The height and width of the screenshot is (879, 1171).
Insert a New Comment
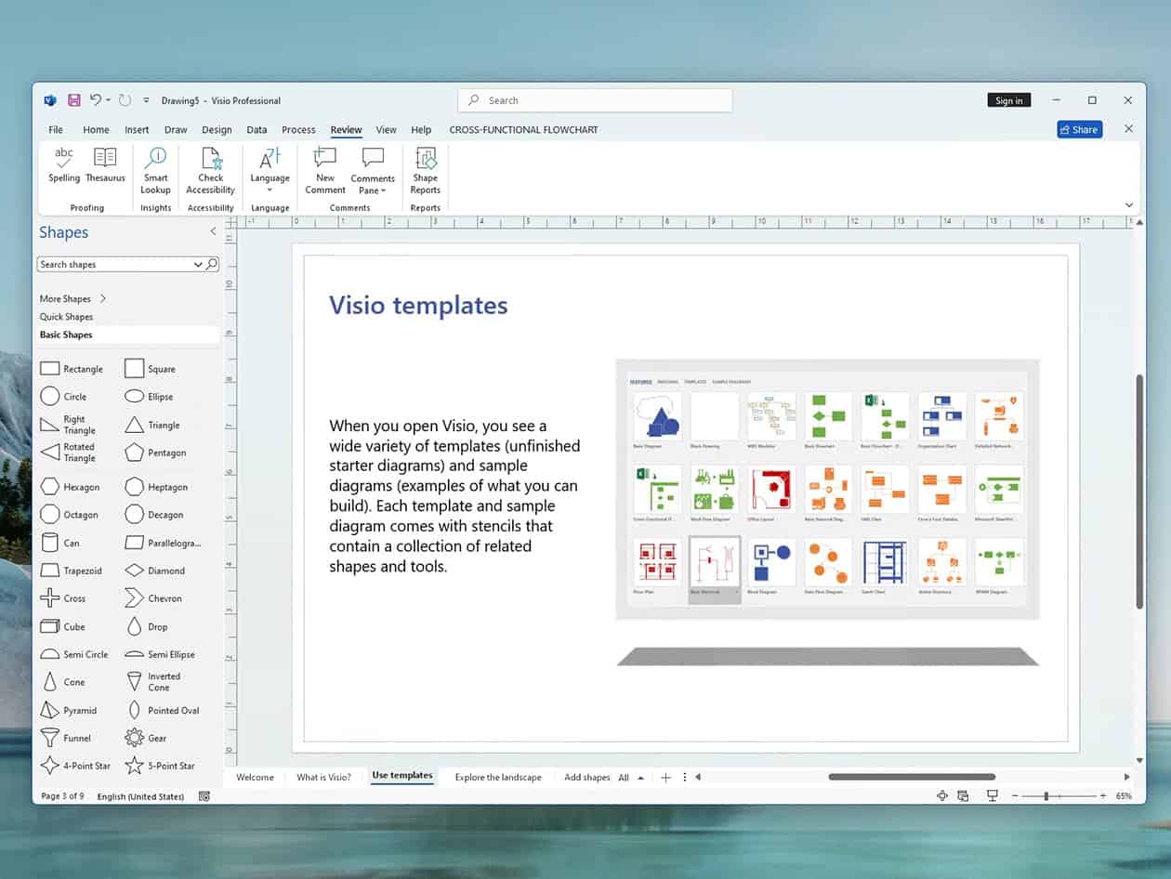pyautogui.click(x=323, y=167)
